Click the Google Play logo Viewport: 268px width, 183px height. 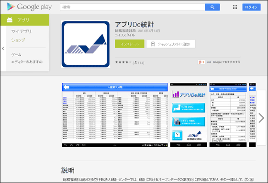coord(29,7)
